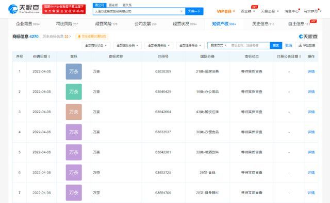The width and height of the screenshot is (330, 203).
Task: Open the 消息中心 notifications
Action: pos(292,11)
